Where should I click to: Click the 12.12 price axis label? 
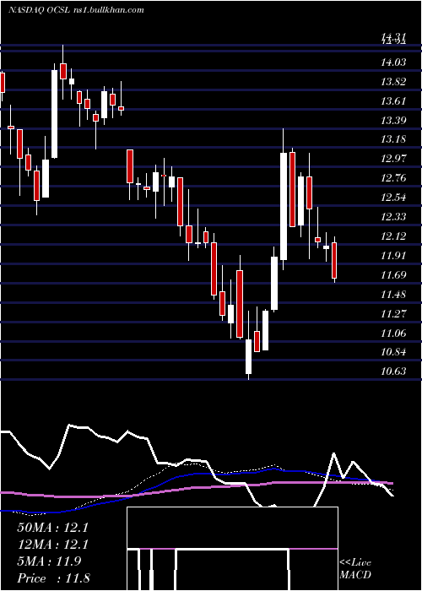click(x=393, y=236)
